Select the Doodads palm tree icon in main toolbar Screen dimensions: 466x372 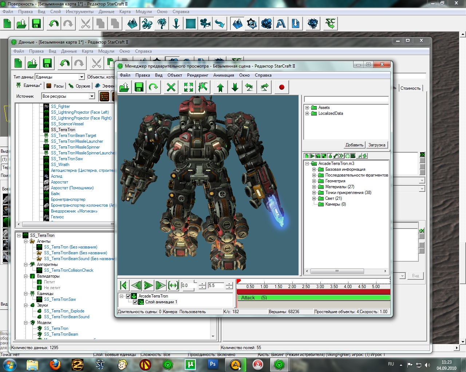pyautogui.click(x=162, y=24)
